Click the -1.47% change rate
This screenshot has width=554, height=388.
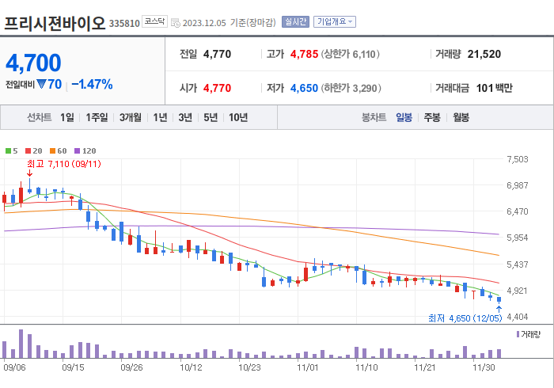click(92, 84)
